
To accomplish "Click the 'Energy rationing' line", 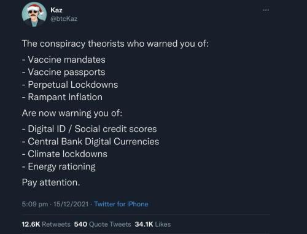I will tap(59, 167).
